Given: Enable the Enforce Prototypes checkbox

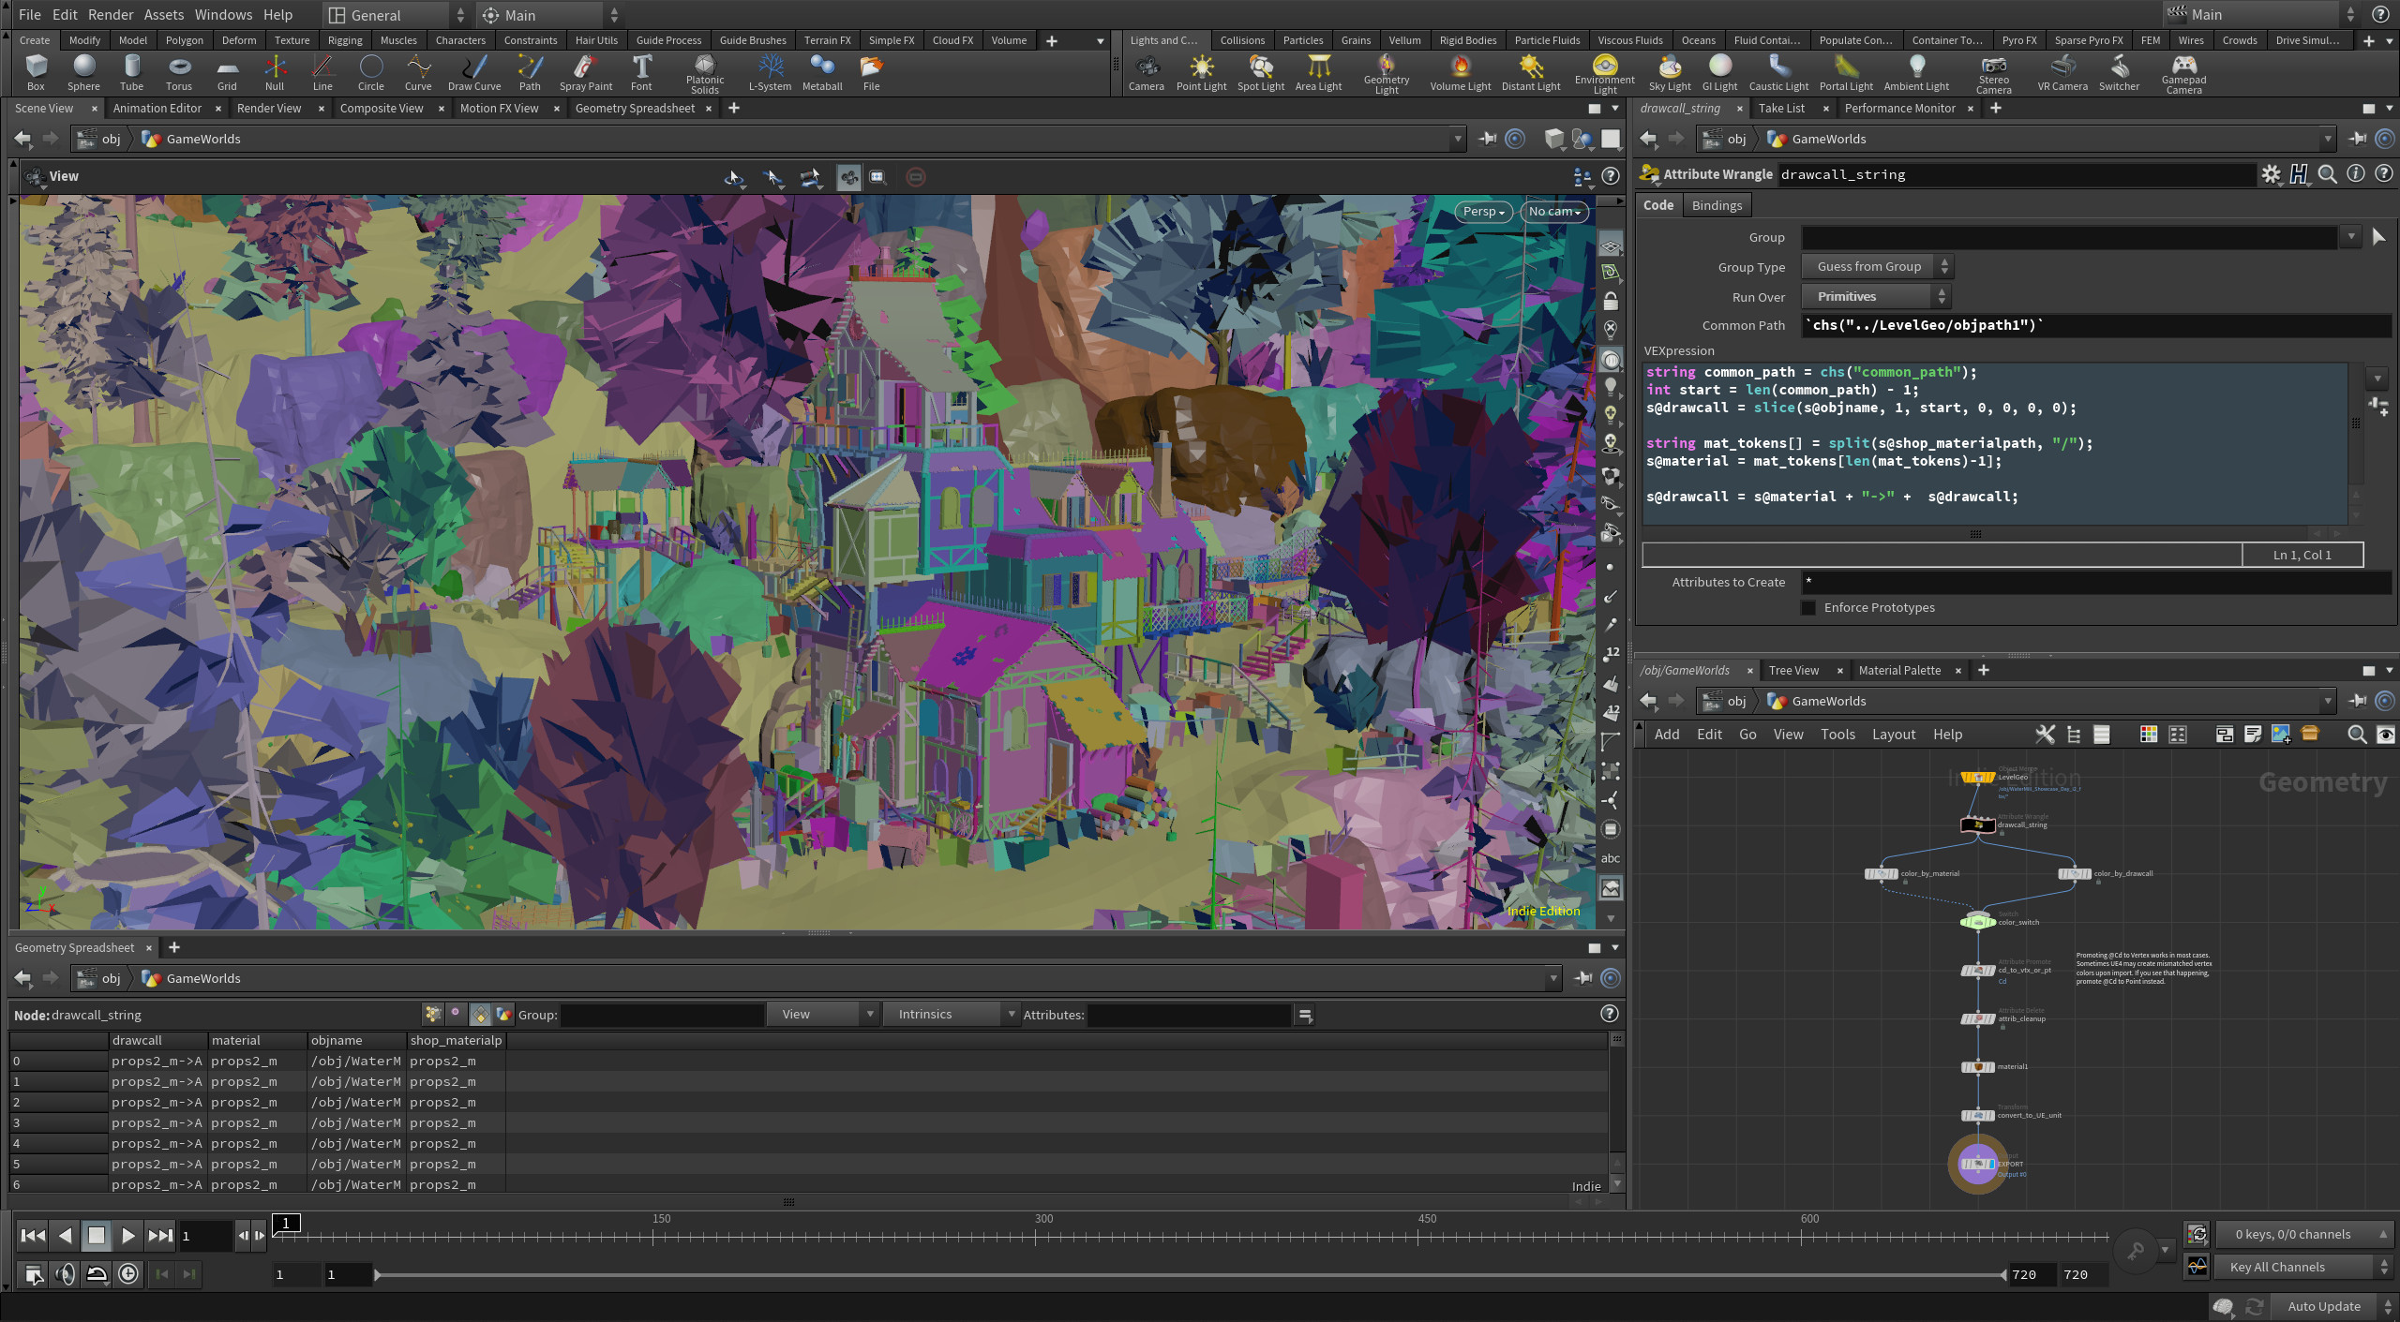Looking at the screenshot, I should [1808, 608].
